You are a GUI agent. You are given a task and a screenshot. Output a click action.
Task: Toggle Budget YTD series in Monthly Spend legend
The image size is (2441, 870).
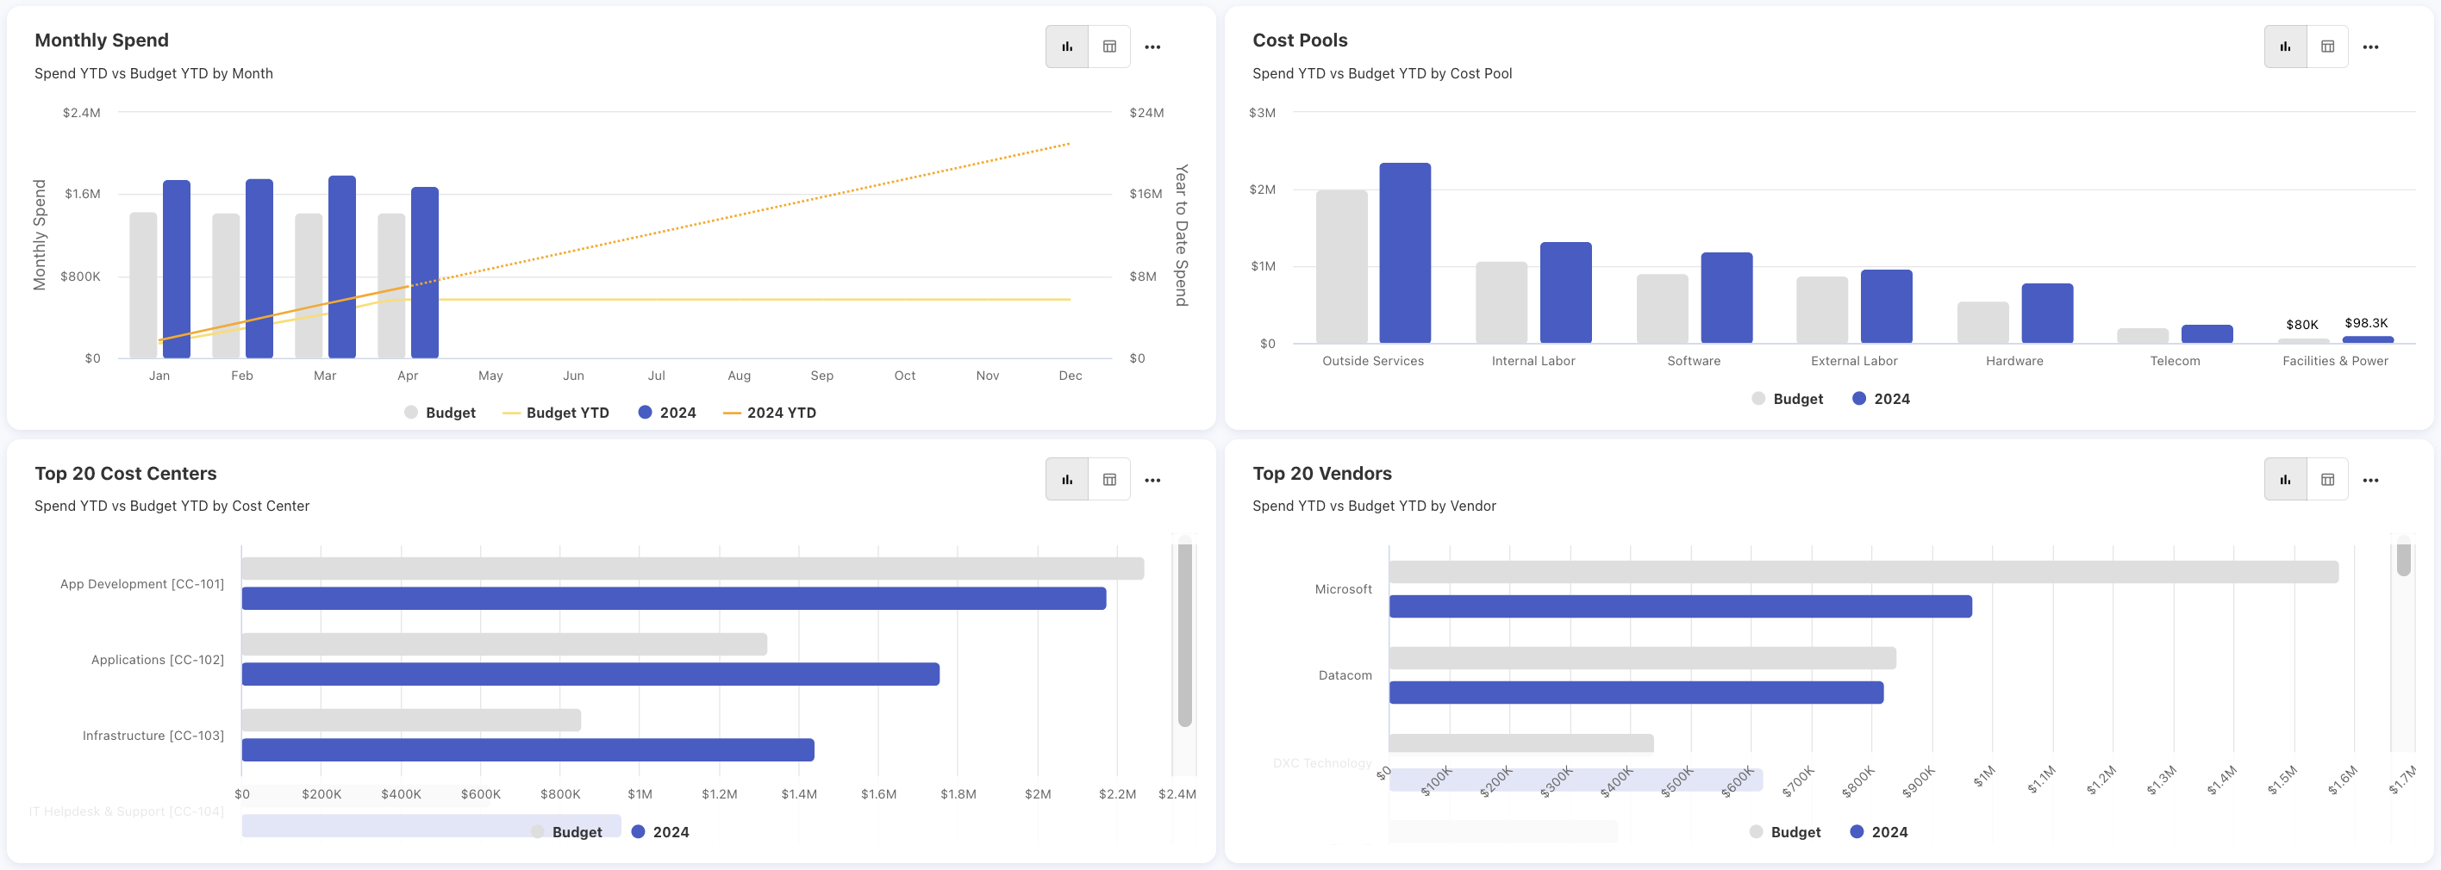coord(555,413)
